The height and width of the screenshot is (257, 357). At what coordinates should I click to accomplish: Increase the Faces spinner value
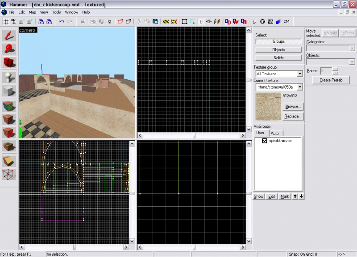[x=335, y=69]
